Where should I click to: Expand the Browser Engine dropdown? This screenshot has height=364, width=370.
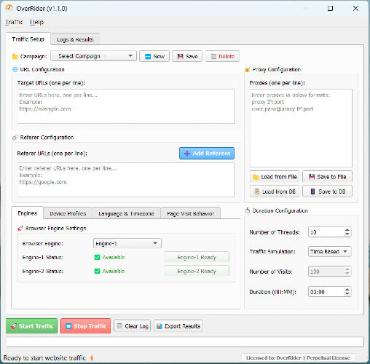(127, 243)
